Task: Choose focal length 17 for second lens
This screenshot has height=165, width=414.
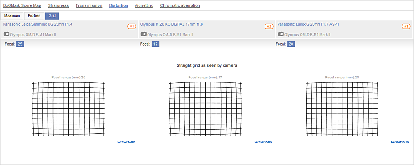Action: [x=156, y=44]
